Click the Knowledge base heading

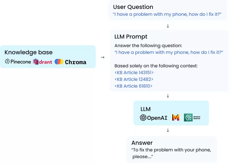point(29,52)
